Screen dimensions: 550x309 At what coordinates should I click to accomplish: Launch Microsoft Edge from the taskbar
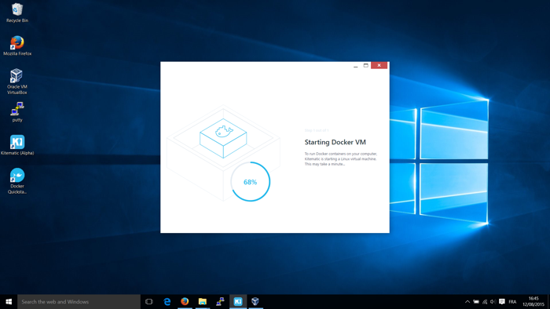tap(167, 302)
